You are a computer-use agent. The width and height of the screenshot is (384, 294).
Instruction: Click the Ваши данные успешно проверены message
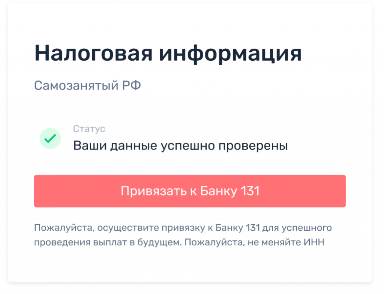[180, 145]
